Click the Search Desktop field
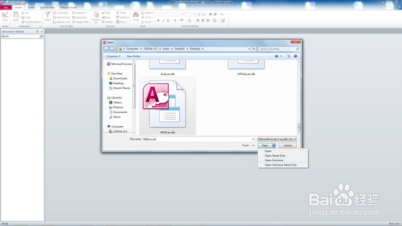Screen dimensions: 402x226 tap(279, 49)
